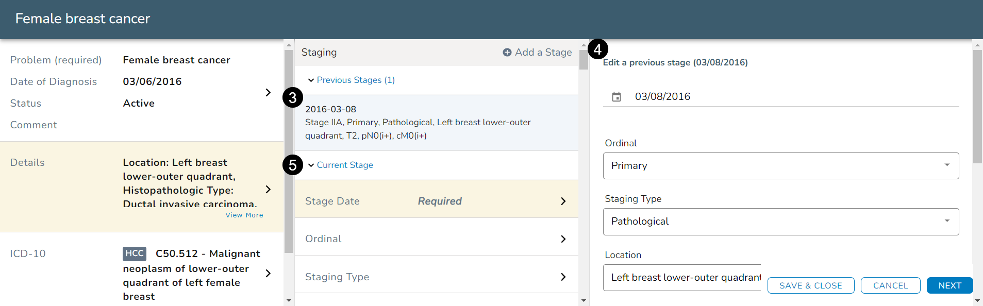Viewport: 983px width, 306px height.
Task: Click the calendar icon beside the stage date
Action: [x=616, y=97]
